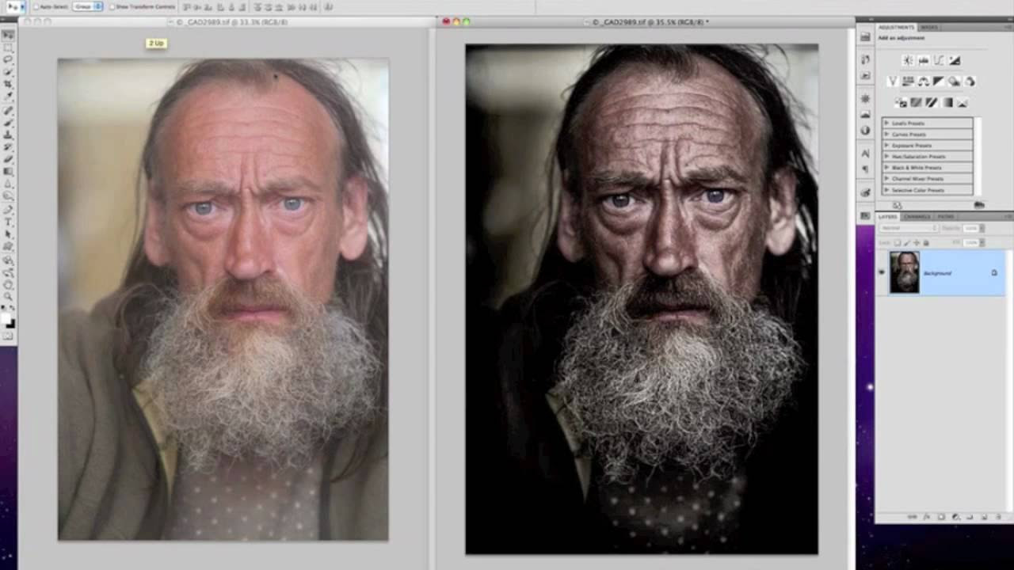Hide the Background layer with eye icon

click(882, 272)
